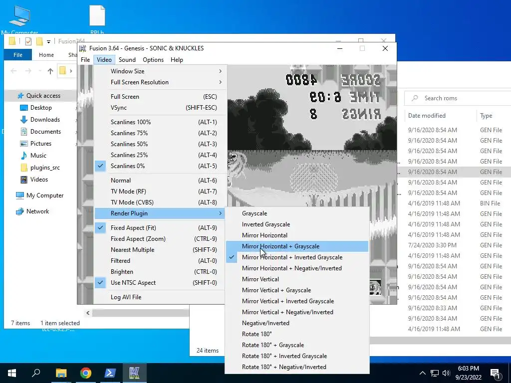This screenshot has height=383, width=511.
Task: Open plugins_src folder in sidebar
Action: pos(45,168)
